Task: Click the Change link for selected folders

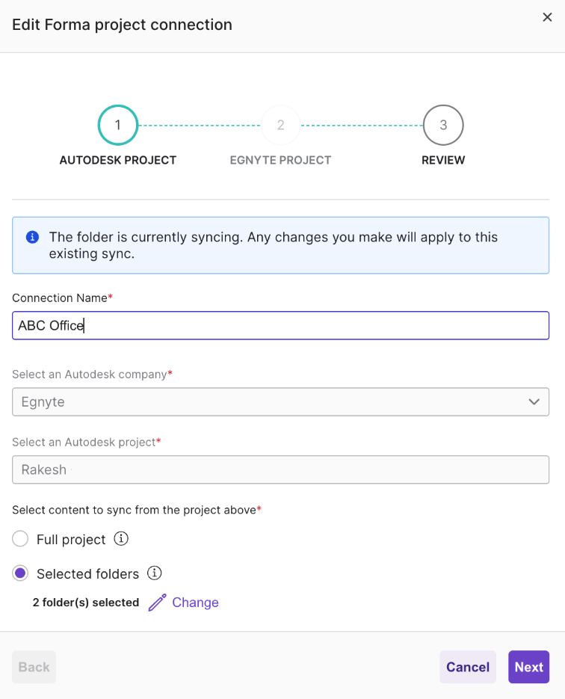Action: coord(195,603)
